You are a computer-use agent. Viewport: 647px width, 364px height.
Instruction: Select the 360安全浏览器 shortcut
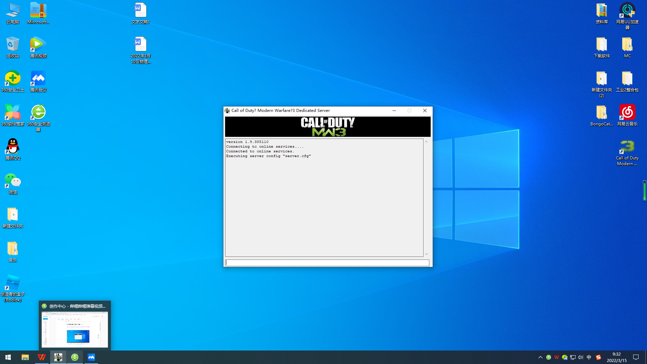pos(38,118)
